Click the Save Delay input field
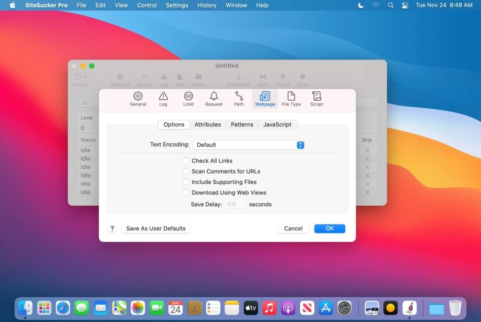The height and width of the screenshot is (322, 481). (235, 204)
